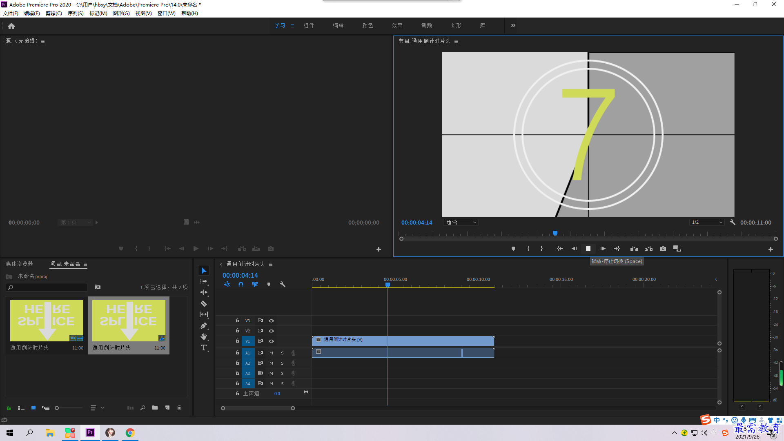Click the Lift button in Program monitor
This screenshot has height=441, width=784.
634,249
